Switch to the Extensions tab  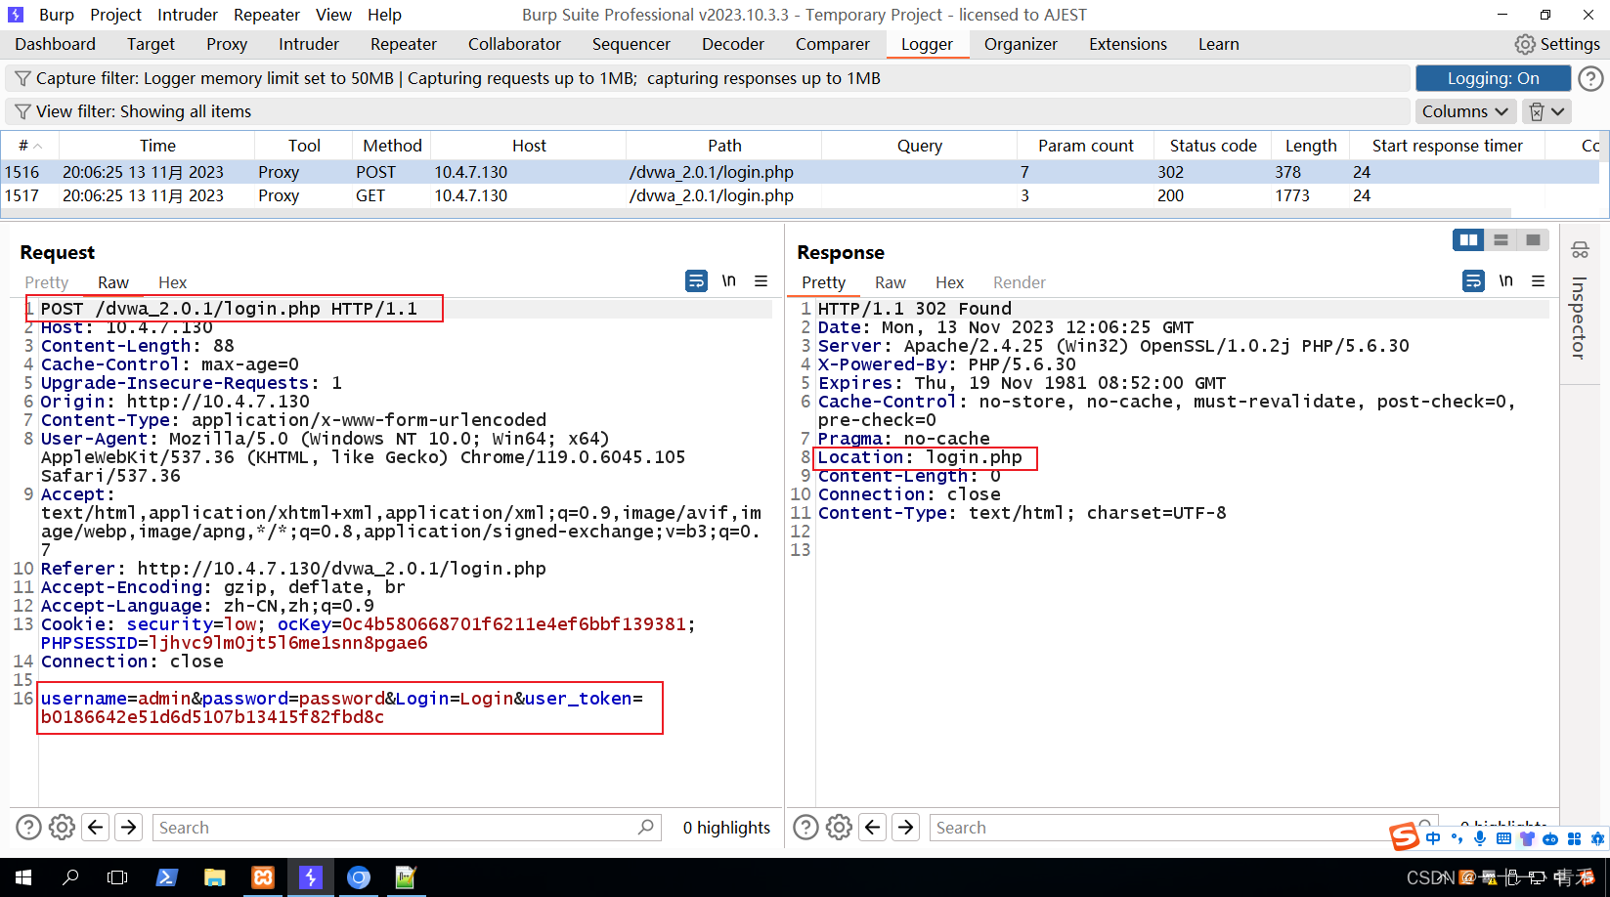tap(1128, 44)
